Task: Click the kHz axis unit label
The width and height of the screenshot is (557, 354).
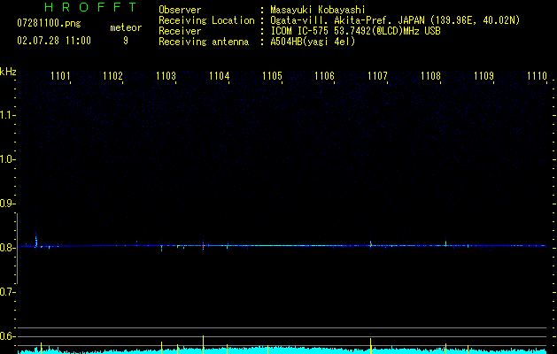Action: (8, 72)
